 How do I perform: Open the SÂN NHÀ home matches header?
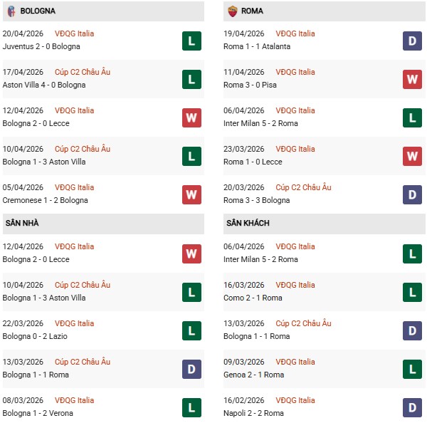(x=22, y=224)
